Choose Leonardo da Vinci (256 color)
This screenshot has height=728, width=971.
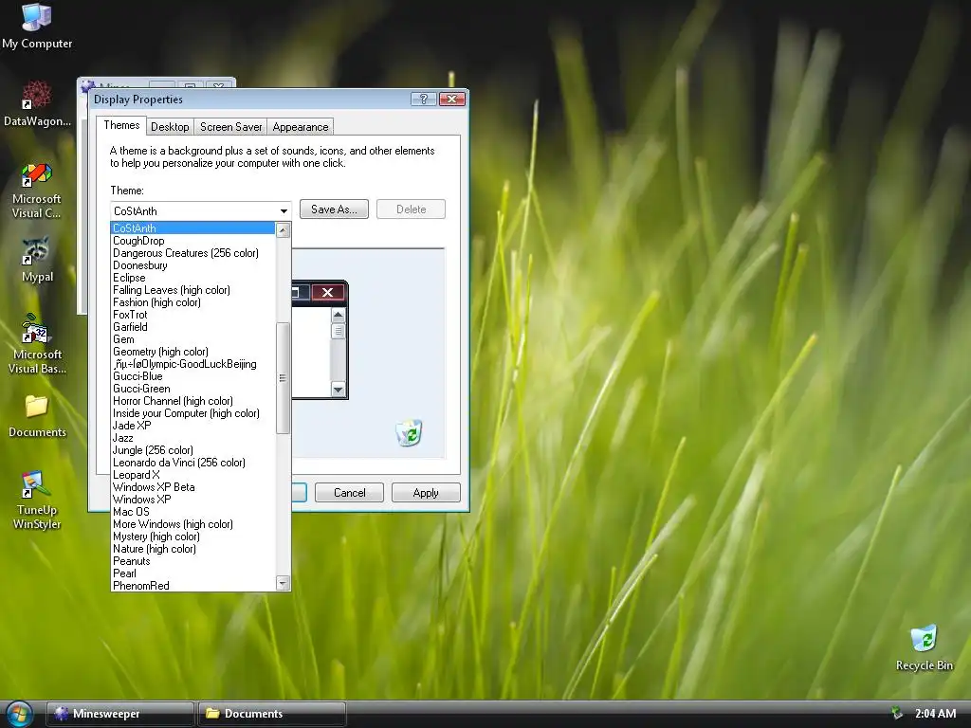[x=192, y=463]
